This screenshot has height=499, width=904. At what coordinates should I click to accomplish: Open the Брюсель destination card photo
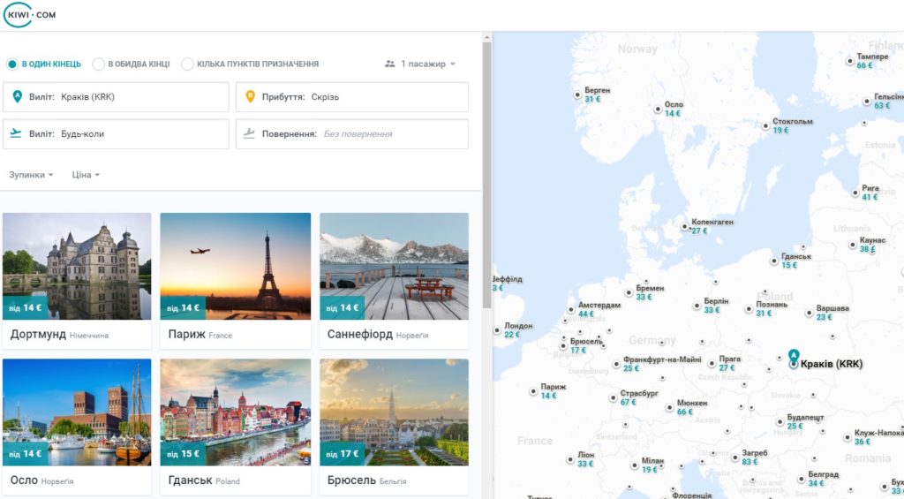click(395, 412)
